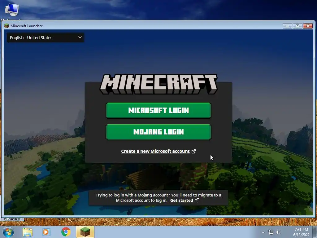Open the Create a new Microsoft account link

click(x=155, y=151)
